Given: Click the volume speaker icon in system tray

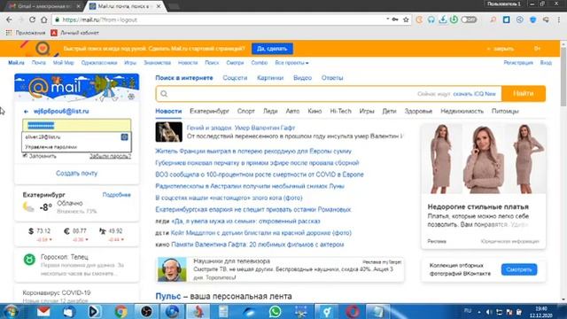Looking at the screenshot, I should (x=488, y=312).
